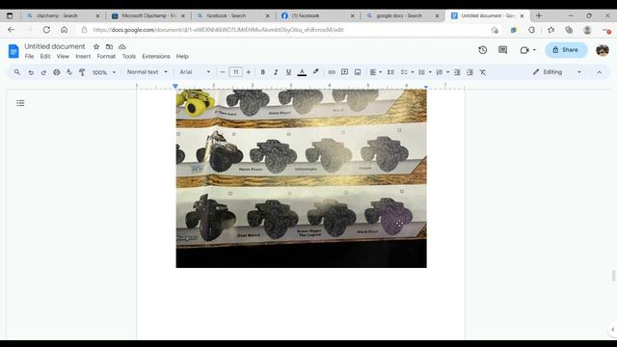This screenshot has height=347, width=617.
Task: Show the side panel arrow
Action: 612,330
